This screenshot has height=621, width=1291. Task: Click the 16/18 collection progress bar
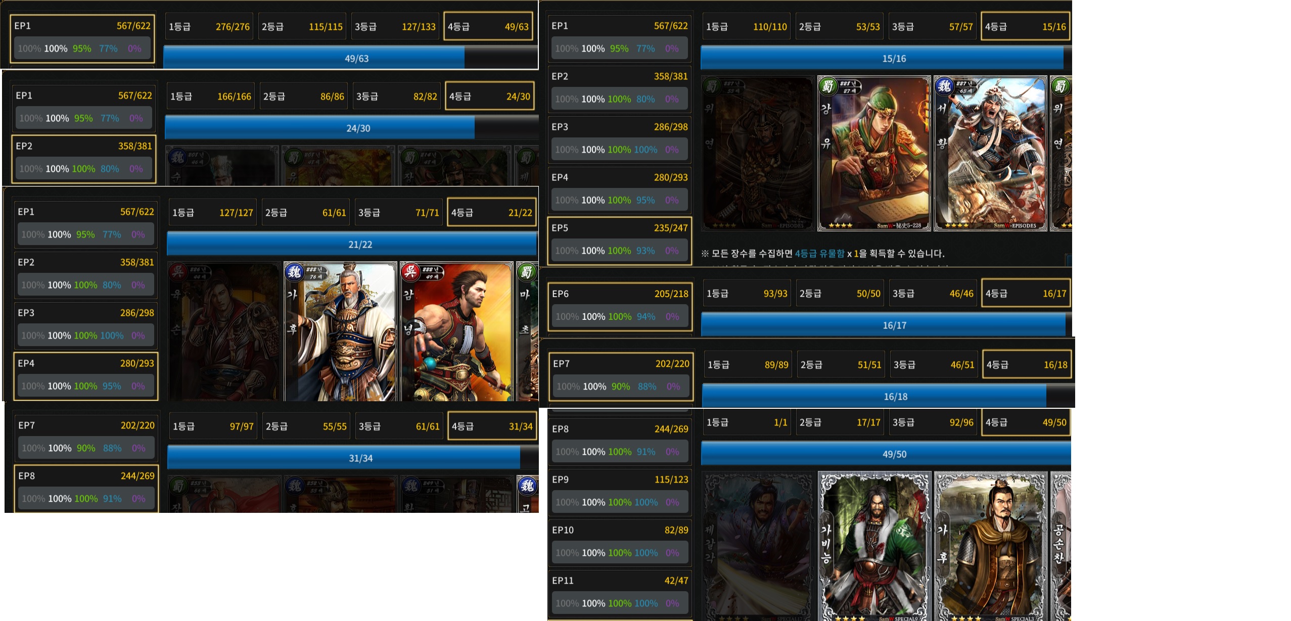(x=888, y=396)
